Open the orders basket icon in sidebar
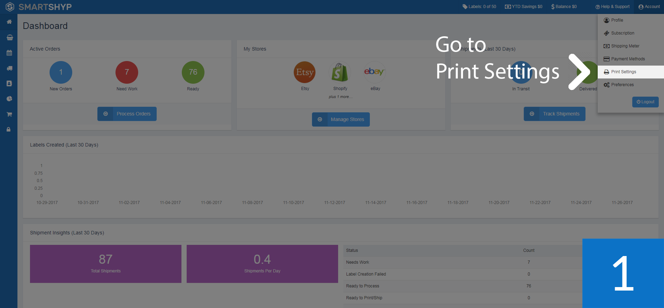664x308 pixels. point(9,37)
